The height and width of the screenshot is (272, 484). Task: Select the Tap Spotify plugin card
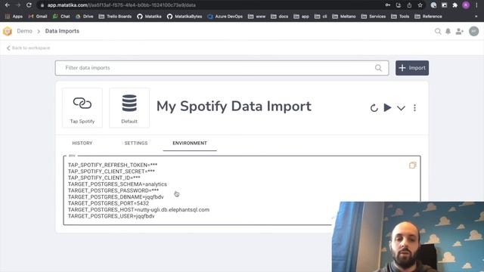click(x=82, y=107)
